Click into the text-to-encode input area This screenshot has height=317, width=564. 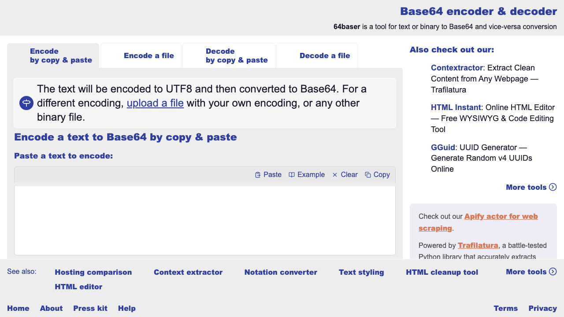click(205, 220)
